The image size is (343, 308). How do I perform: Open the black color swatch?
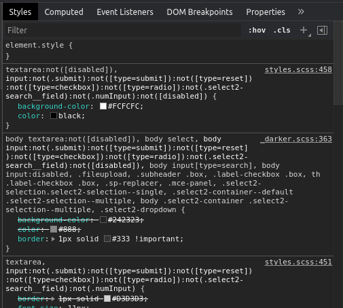pyautogui.click(x=54, y=116)
